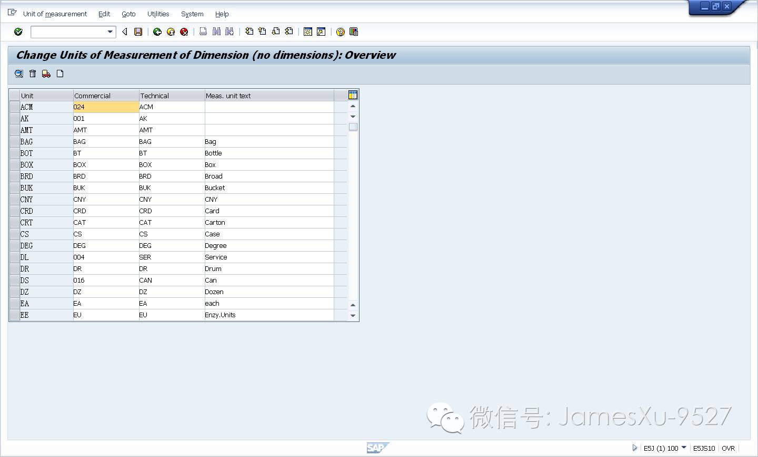
Task: Select the row selector for DL
Action: 14,257
